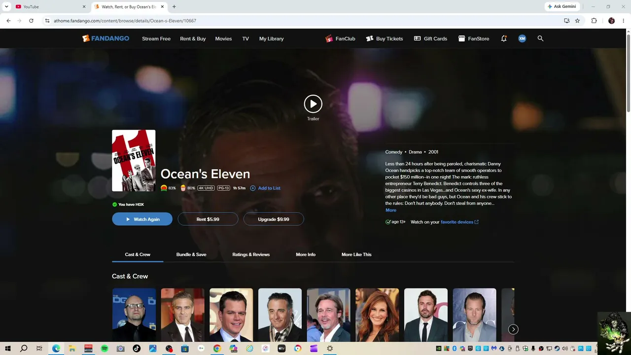Open the XM account avatar menu
Viewport: 631px width, 355px height.
(x=522, y=38)
